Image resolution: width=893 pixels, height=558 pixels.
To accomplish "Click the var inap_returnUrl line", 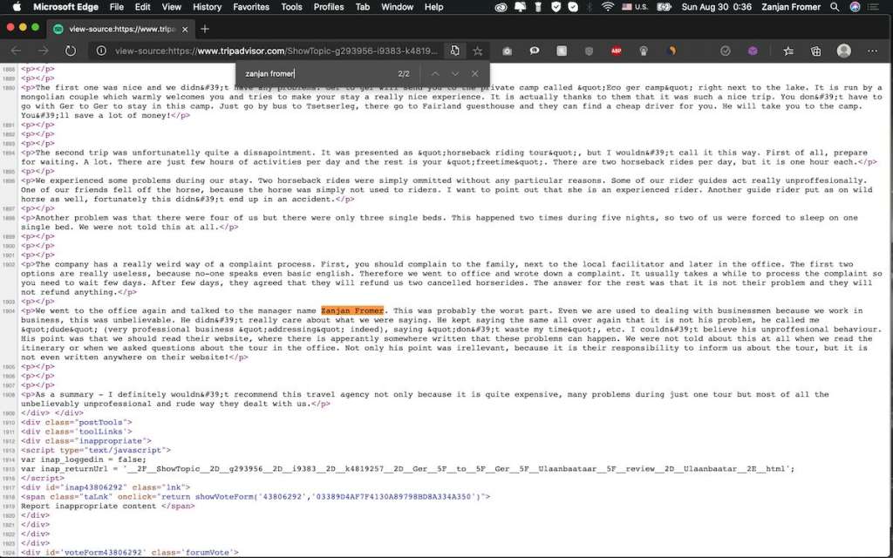I will coord(408,468).
